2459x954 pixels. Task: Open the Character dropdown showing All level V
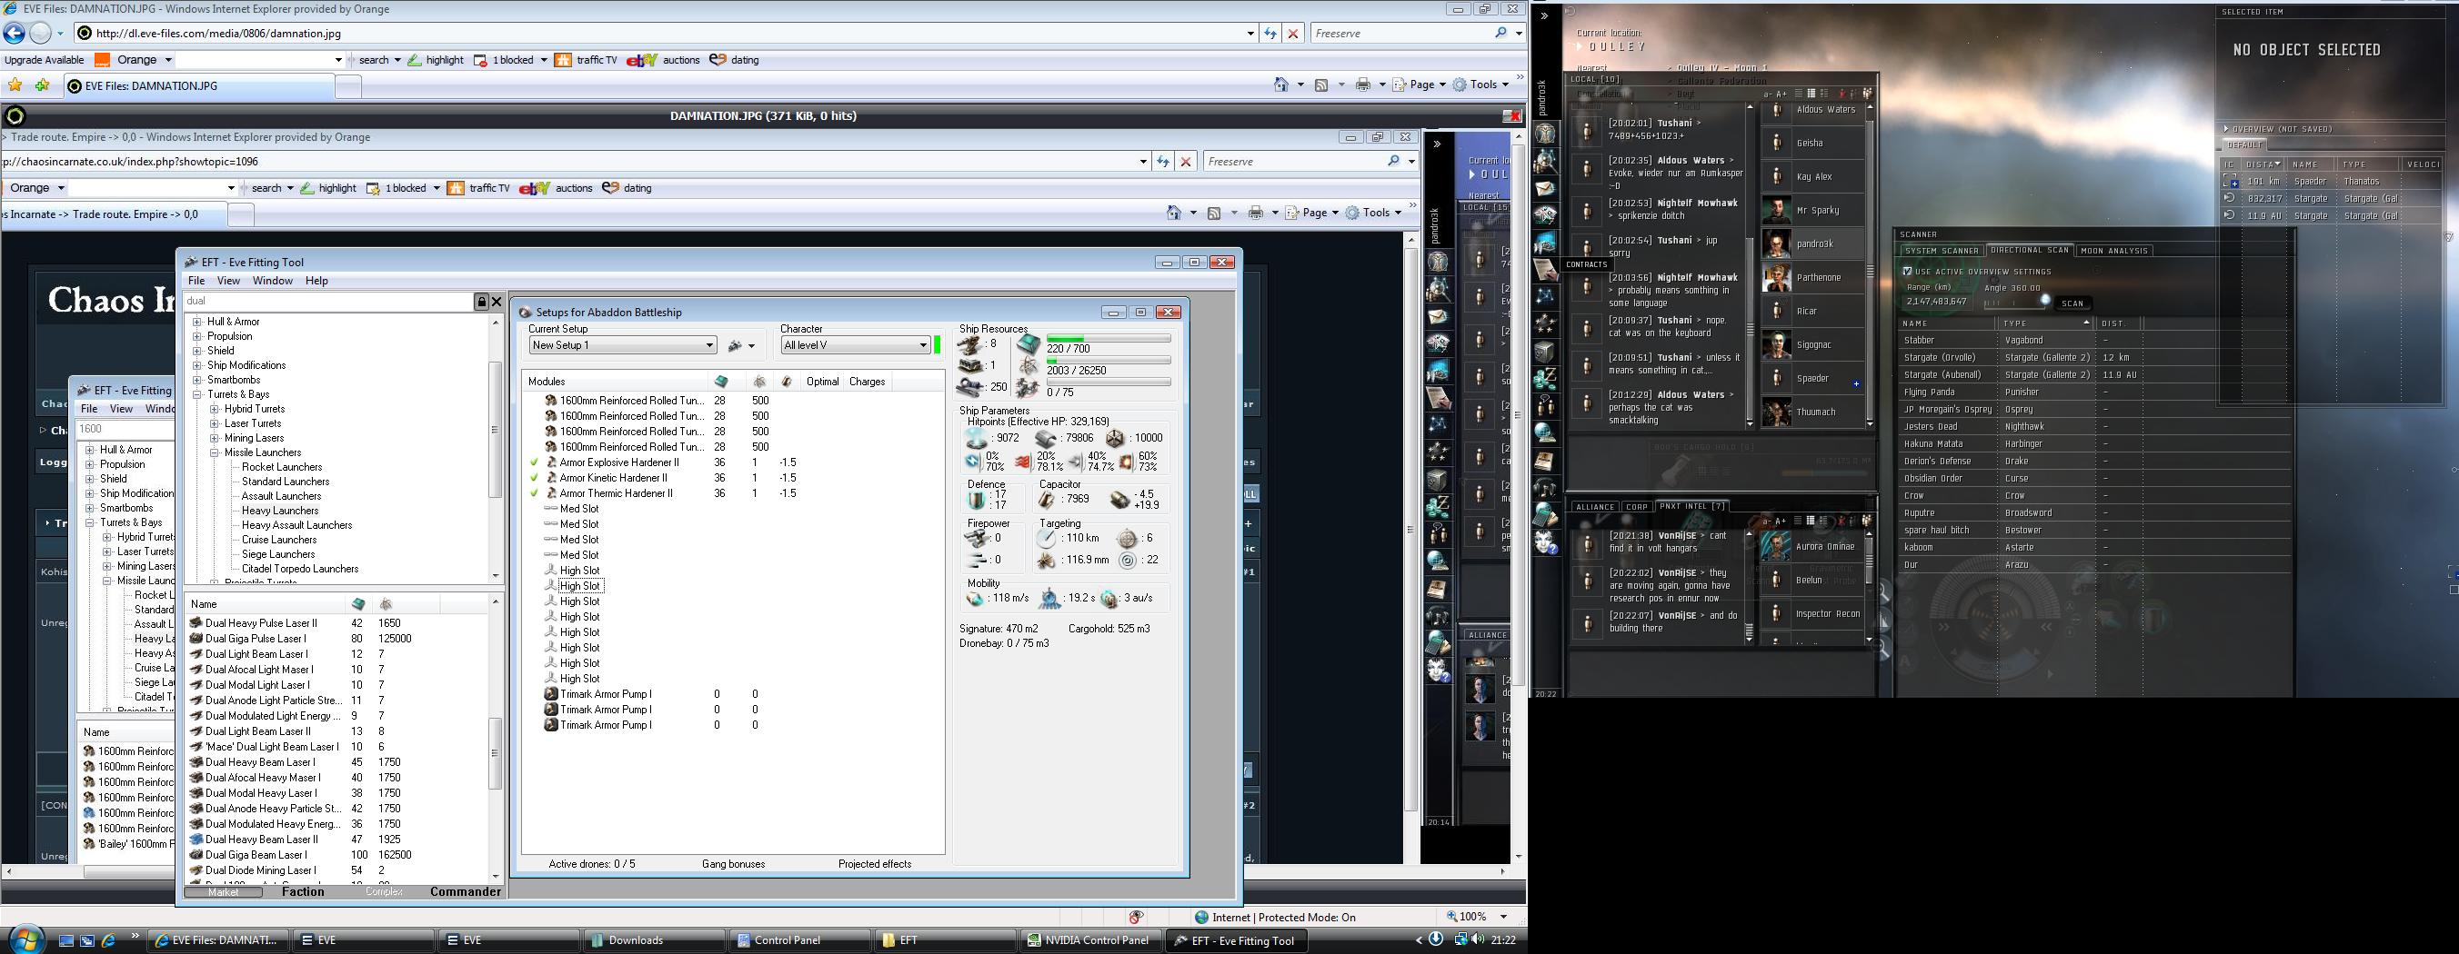click(x=856, y=345)
